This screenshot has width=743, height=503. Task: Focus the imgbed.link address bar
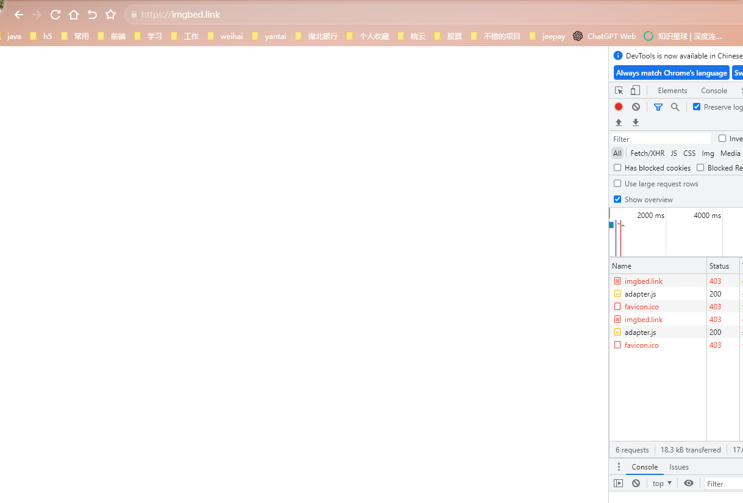433,15
